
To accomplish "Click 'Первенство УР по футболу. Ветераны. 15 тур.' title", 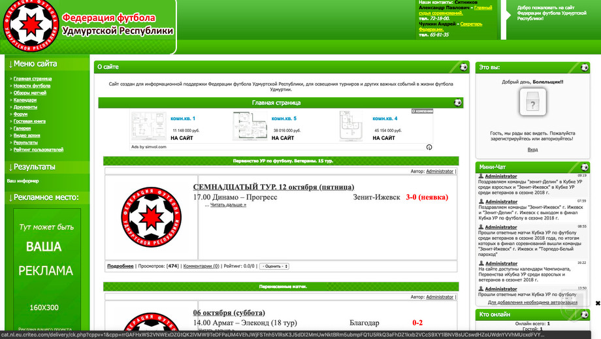I will (283, 161).
